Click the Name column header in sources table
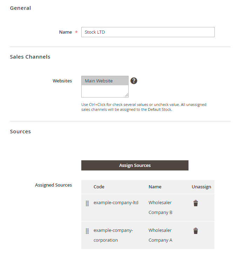The height and width of the screenshot is (255, 240). pos(155,187)
